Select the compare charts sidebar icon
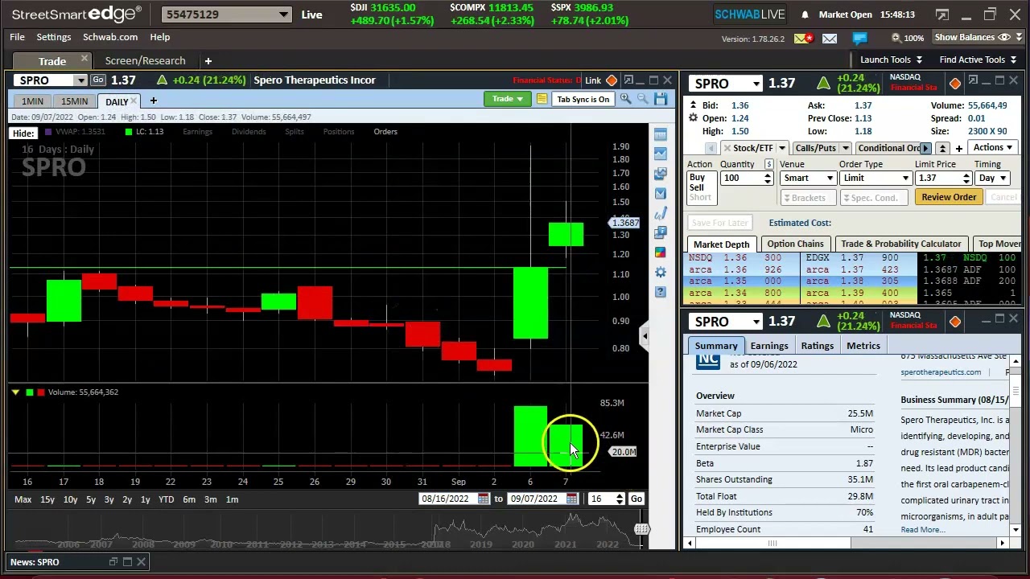The image size is (1030, 579). 661,174
